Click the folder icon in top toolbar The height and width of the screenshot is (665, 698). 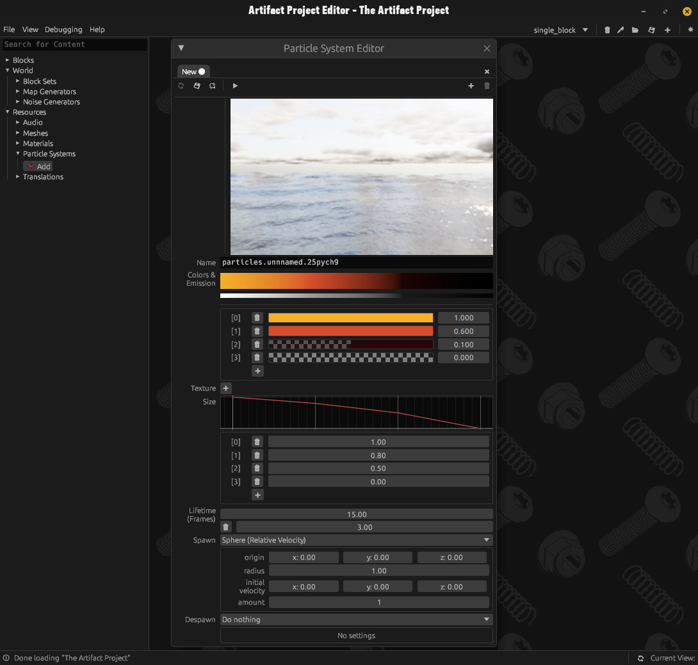635,30
